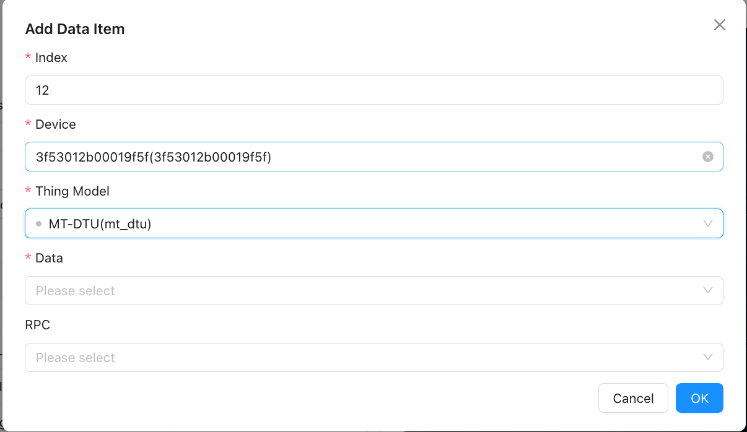Click the Add Data Item dialog title
747x432 pixels.
(x=75, y=29)
